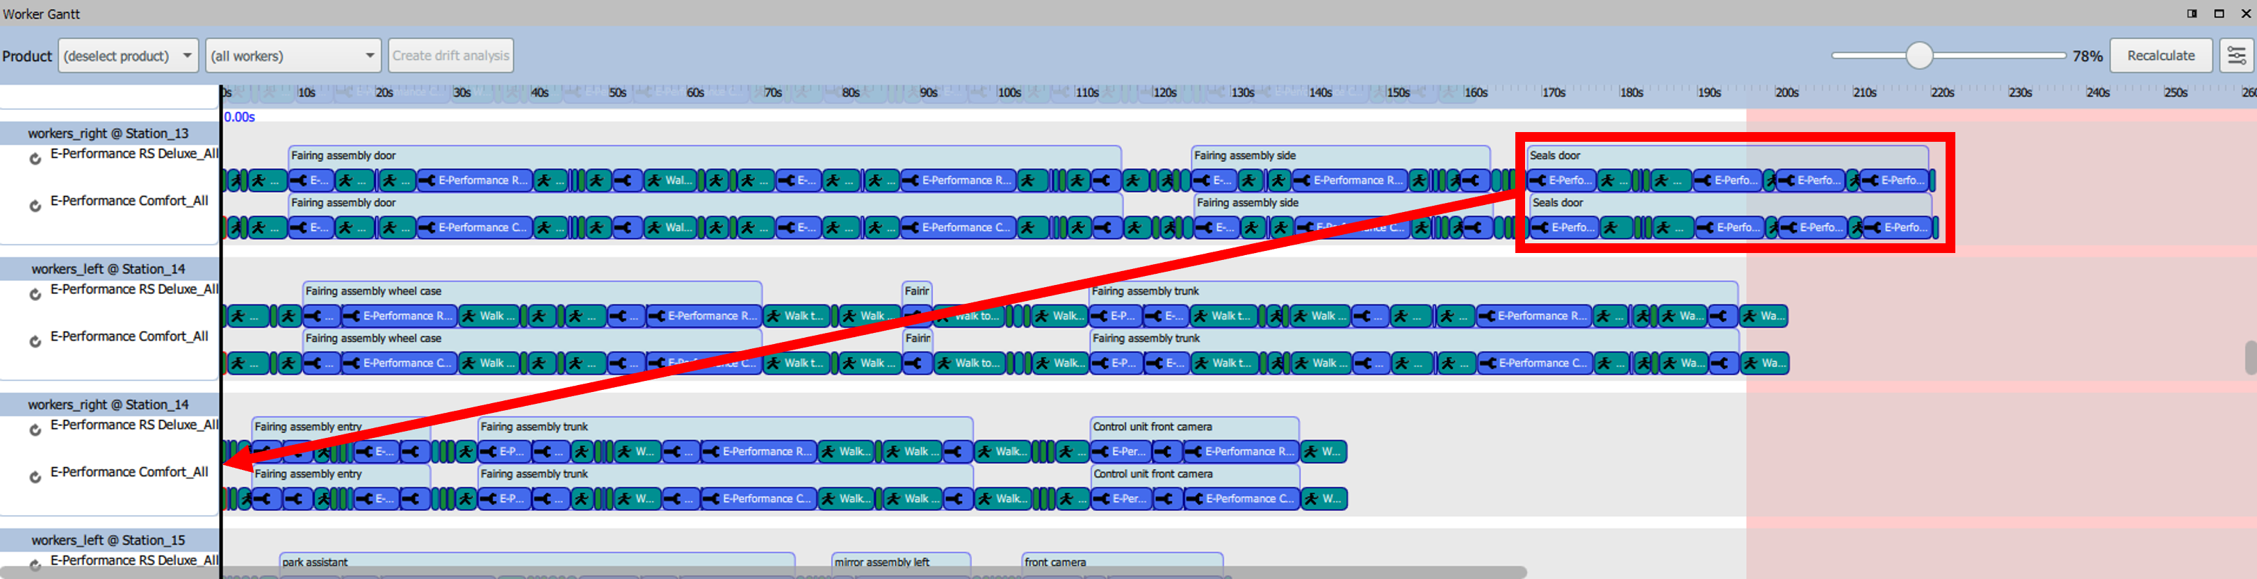Click the zoom slider handle at 78%
This screenshot has width=2257, height=579.
[x=1920, y=56]
